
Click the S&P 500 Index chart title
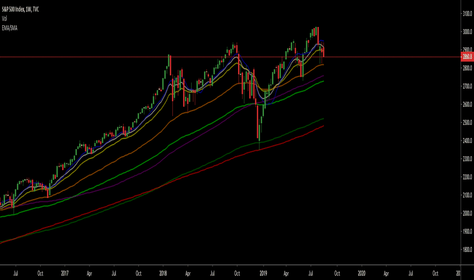tap(20, 10)
